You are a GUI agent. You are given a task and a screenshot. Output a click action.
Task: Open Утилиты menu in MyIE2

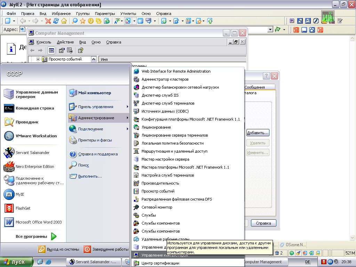tap(128, 14)
